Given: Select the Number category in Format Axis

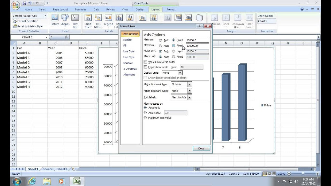Looking at the screenshot, I should tap(129, 40).
